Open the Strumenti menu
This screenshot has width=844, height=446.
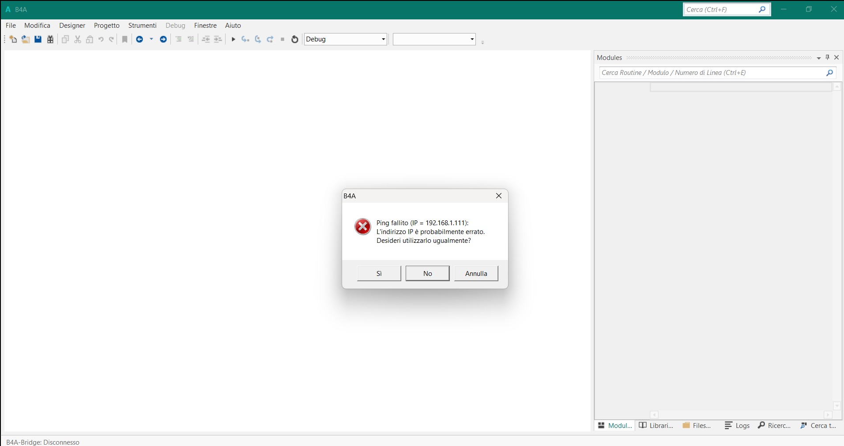click(143, 26)
